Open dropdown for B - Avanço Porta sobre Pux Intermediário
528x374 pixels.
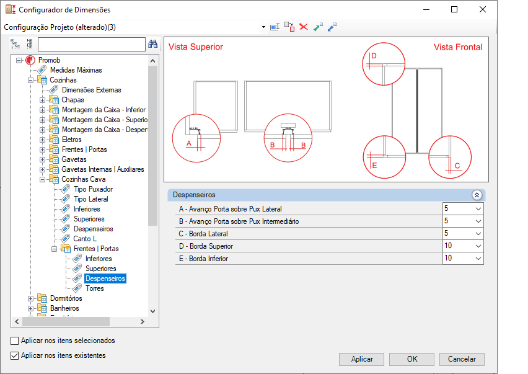pos(478,221)
